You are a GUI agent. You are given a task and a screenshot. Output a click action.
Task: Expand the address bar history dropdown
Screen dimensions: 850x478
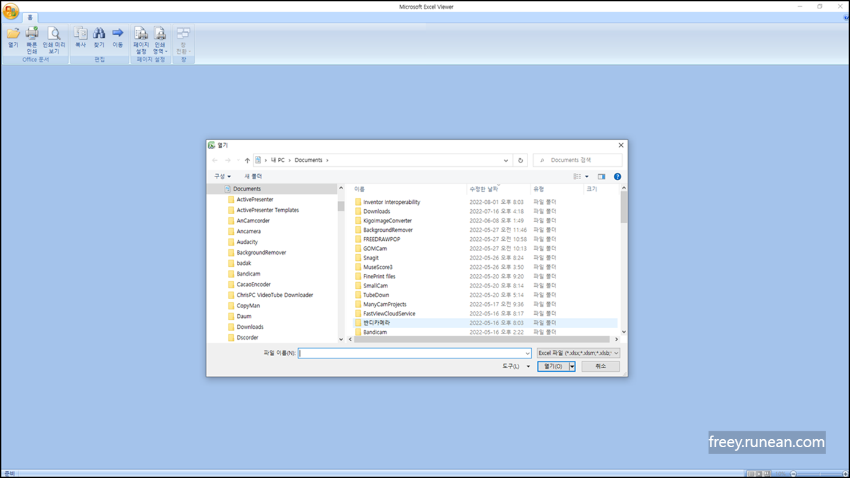506,160
